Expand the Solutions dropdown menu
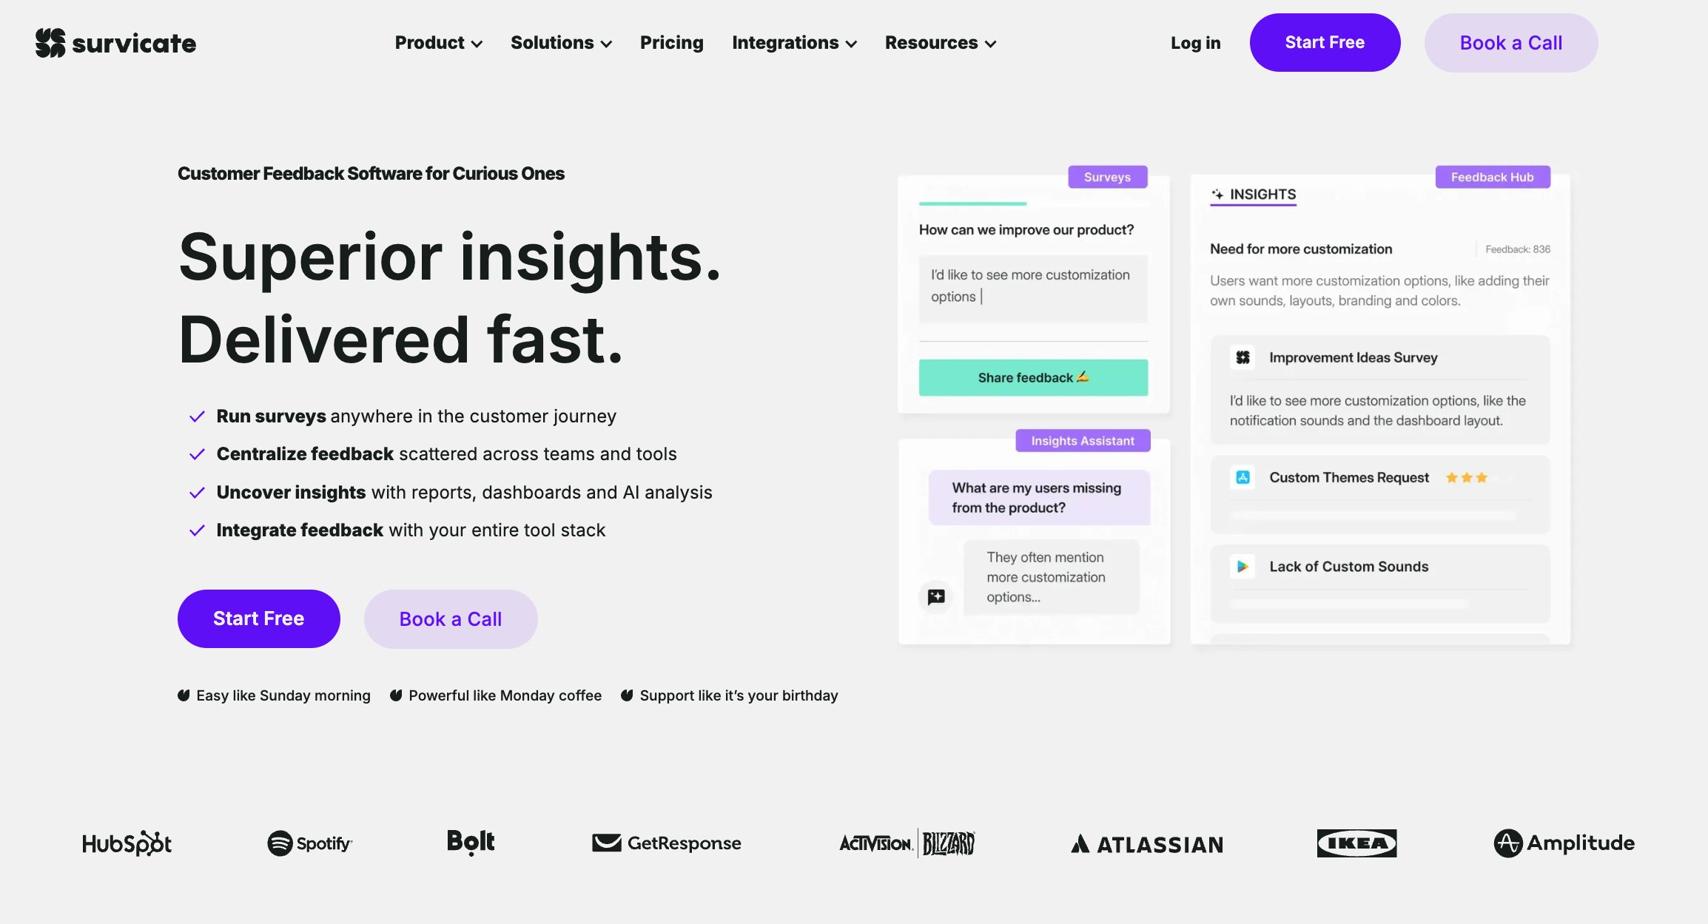The height and width of the screenshot is (924, 1708). tap(561, 42)
